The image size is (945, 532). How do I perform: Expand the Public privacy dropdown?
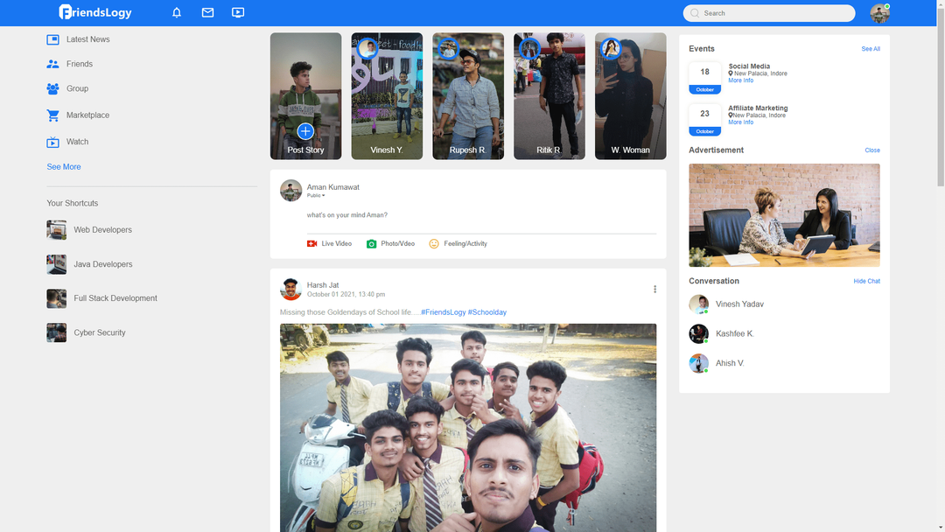pos(316,196)
